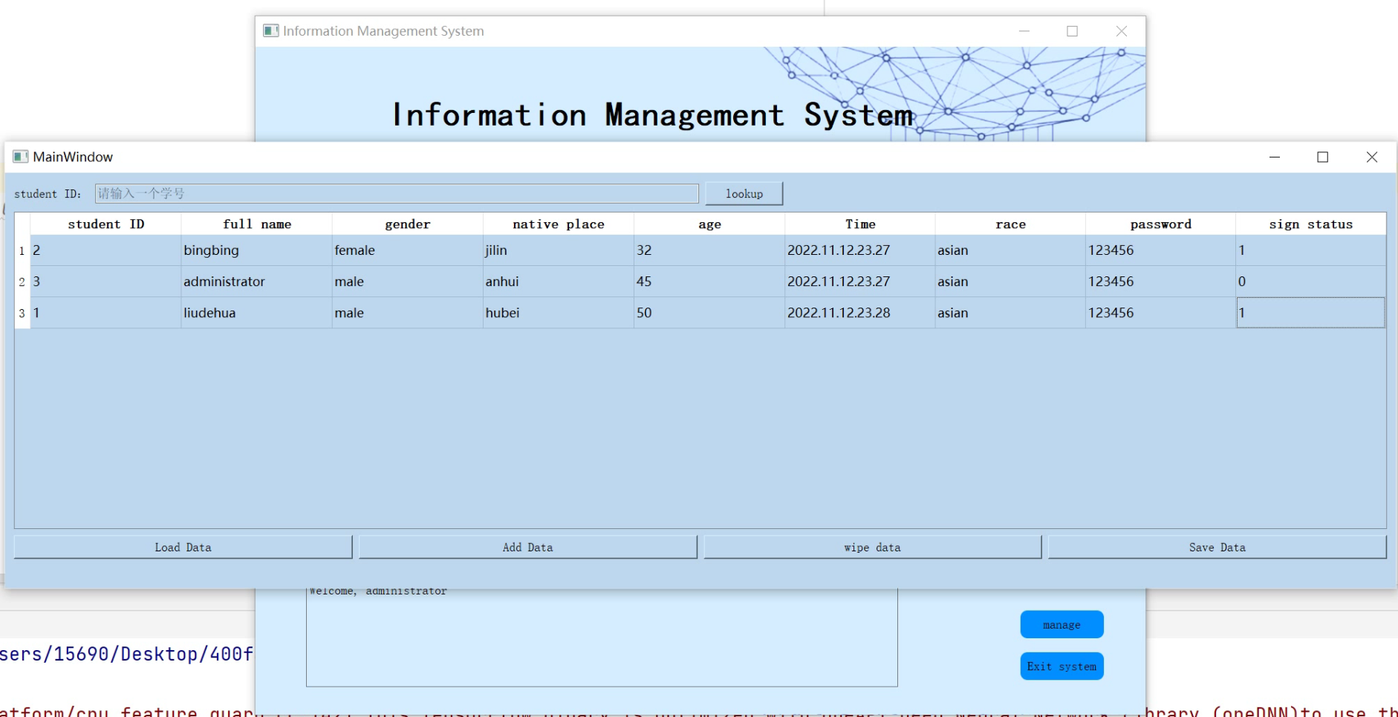Click the Time column header
Viewport: 1398px width, 717px height.
click(860, 224)
